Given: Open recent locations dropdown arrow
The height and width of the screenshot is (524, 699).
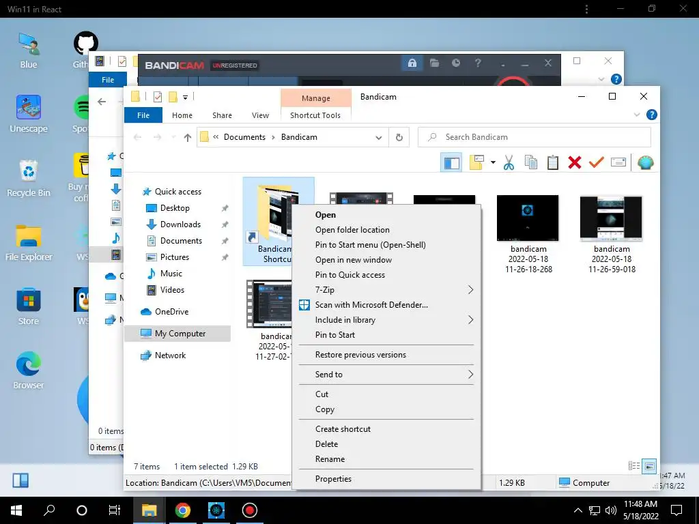Looking at the screenshot, I should coord(173,137).
